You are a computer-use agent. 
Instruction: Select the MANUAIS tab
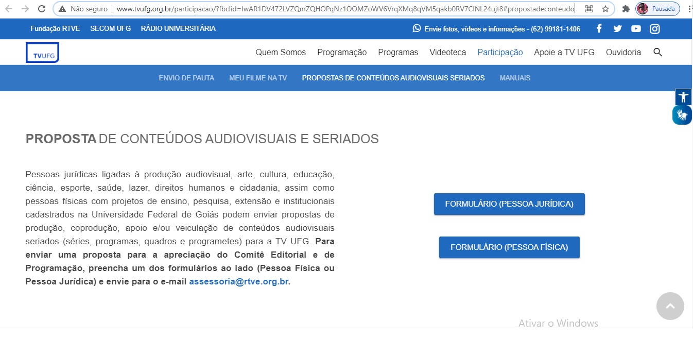[515, 78]
